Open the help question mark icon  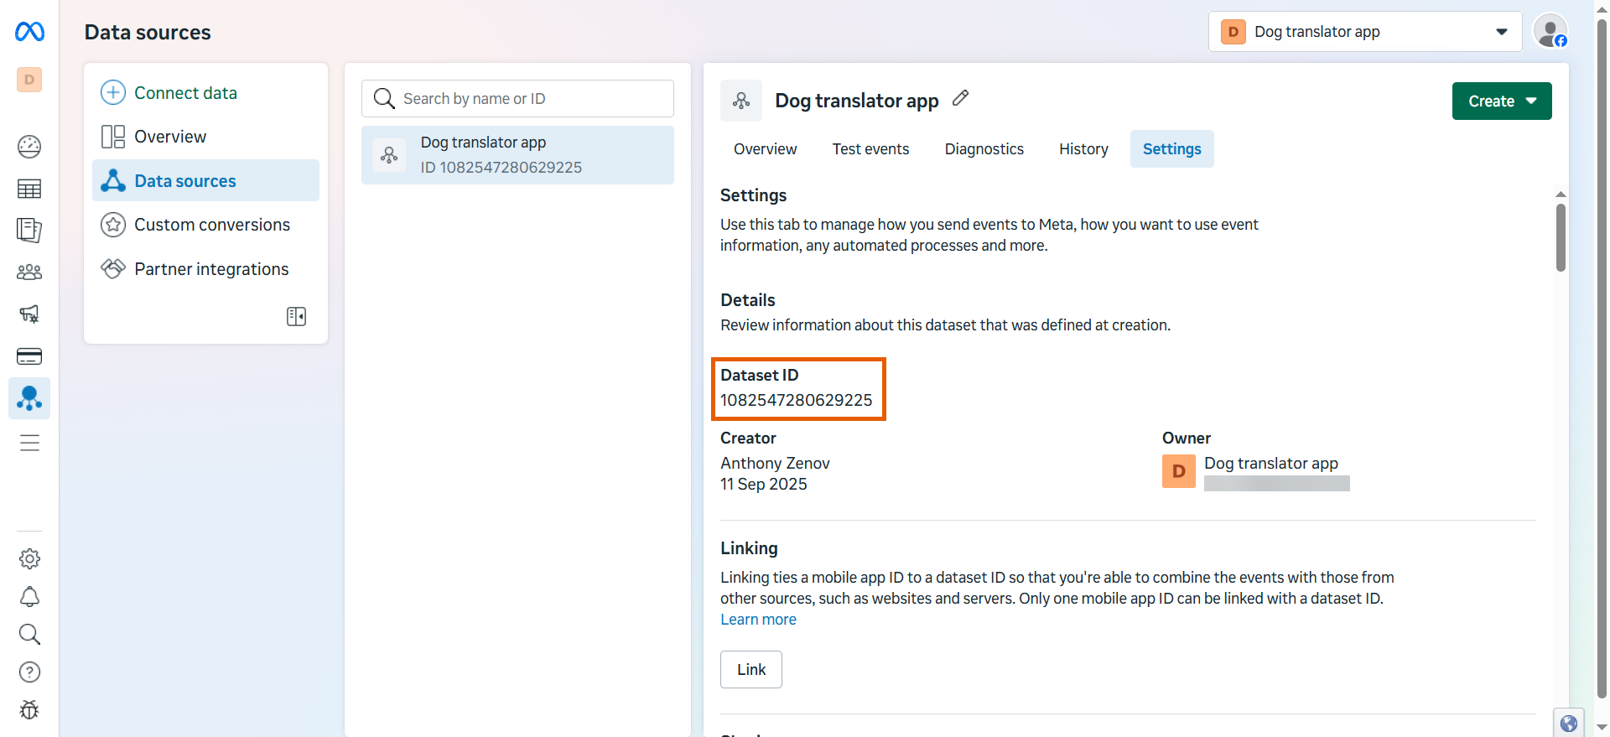[x=29, y=672]
